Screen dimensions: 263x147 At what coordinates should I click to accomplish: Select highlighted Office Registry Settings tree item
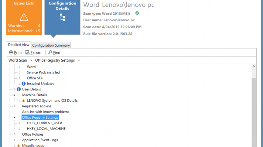40,118
